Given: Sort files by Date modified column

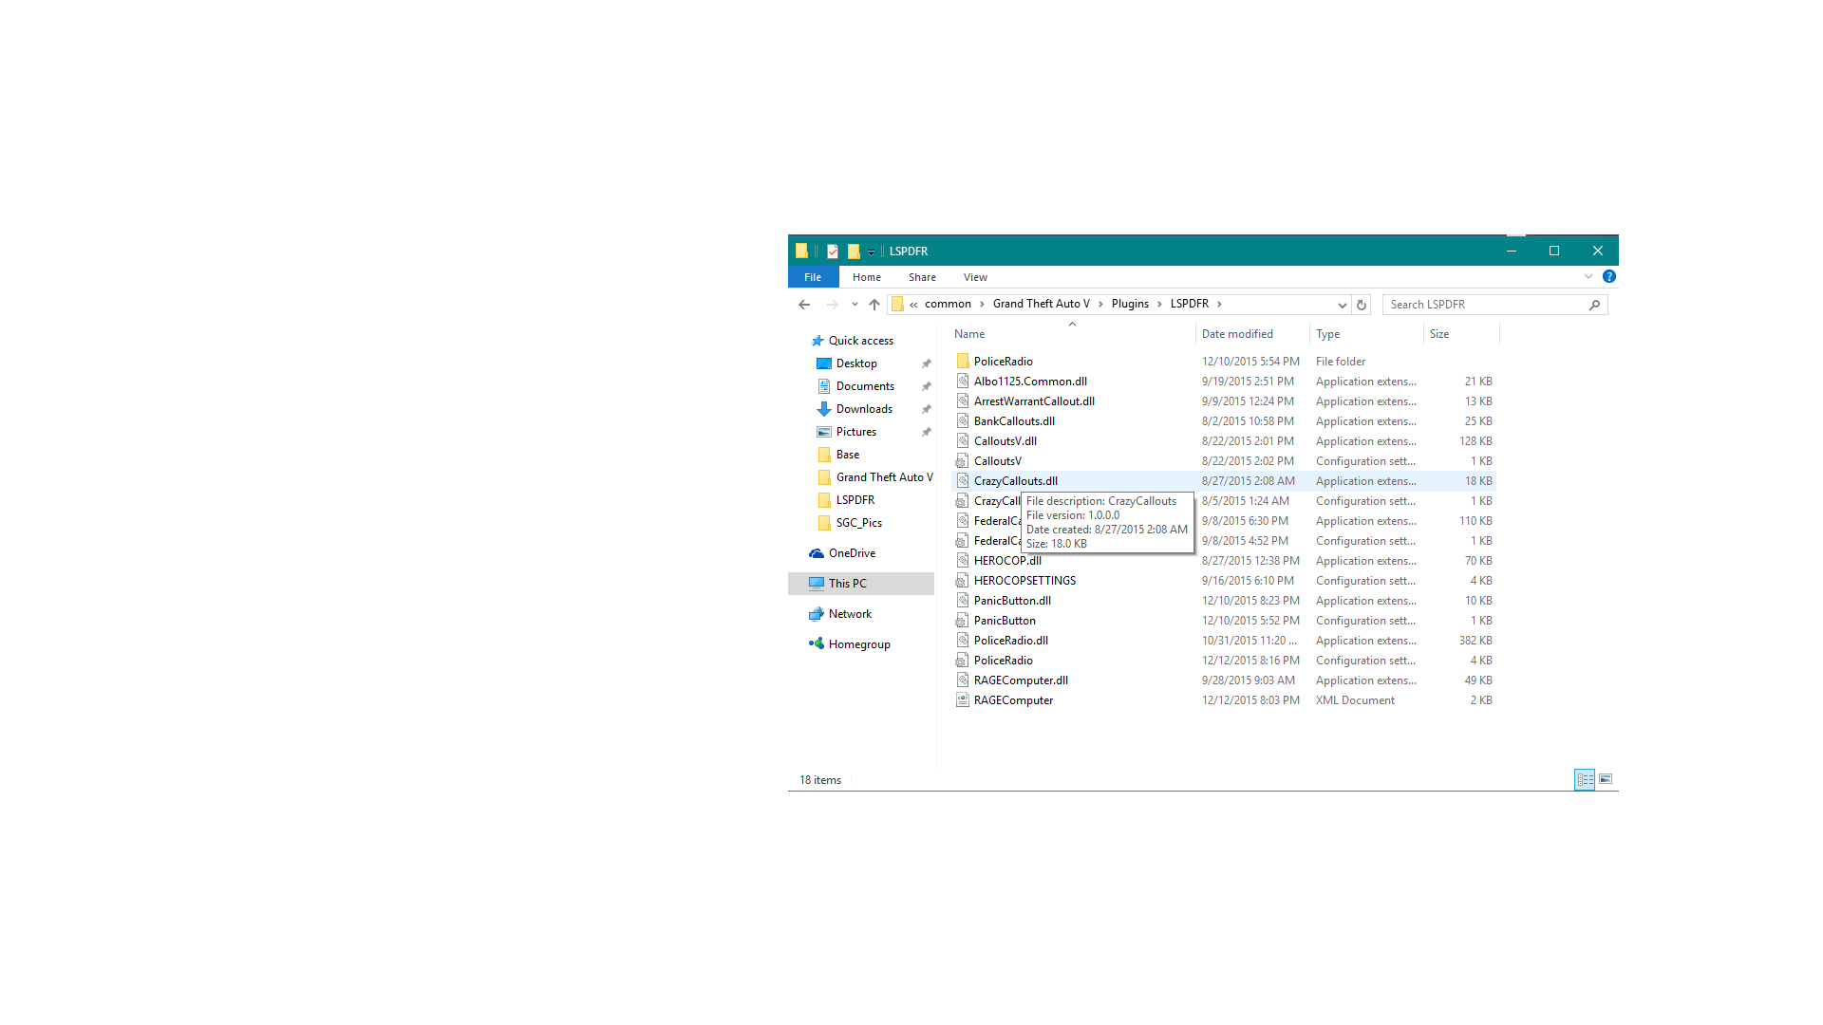Looking at the screenshot, I should coord(1237,334).
